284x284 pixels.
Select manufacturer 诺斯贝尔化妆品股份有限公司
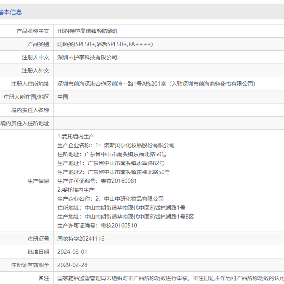(x=139, y=146)
